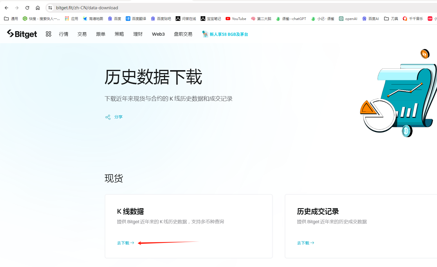This screenshot has width=437, height=267.
Task: Open the Web3 menu
Action: coord(158,34)
